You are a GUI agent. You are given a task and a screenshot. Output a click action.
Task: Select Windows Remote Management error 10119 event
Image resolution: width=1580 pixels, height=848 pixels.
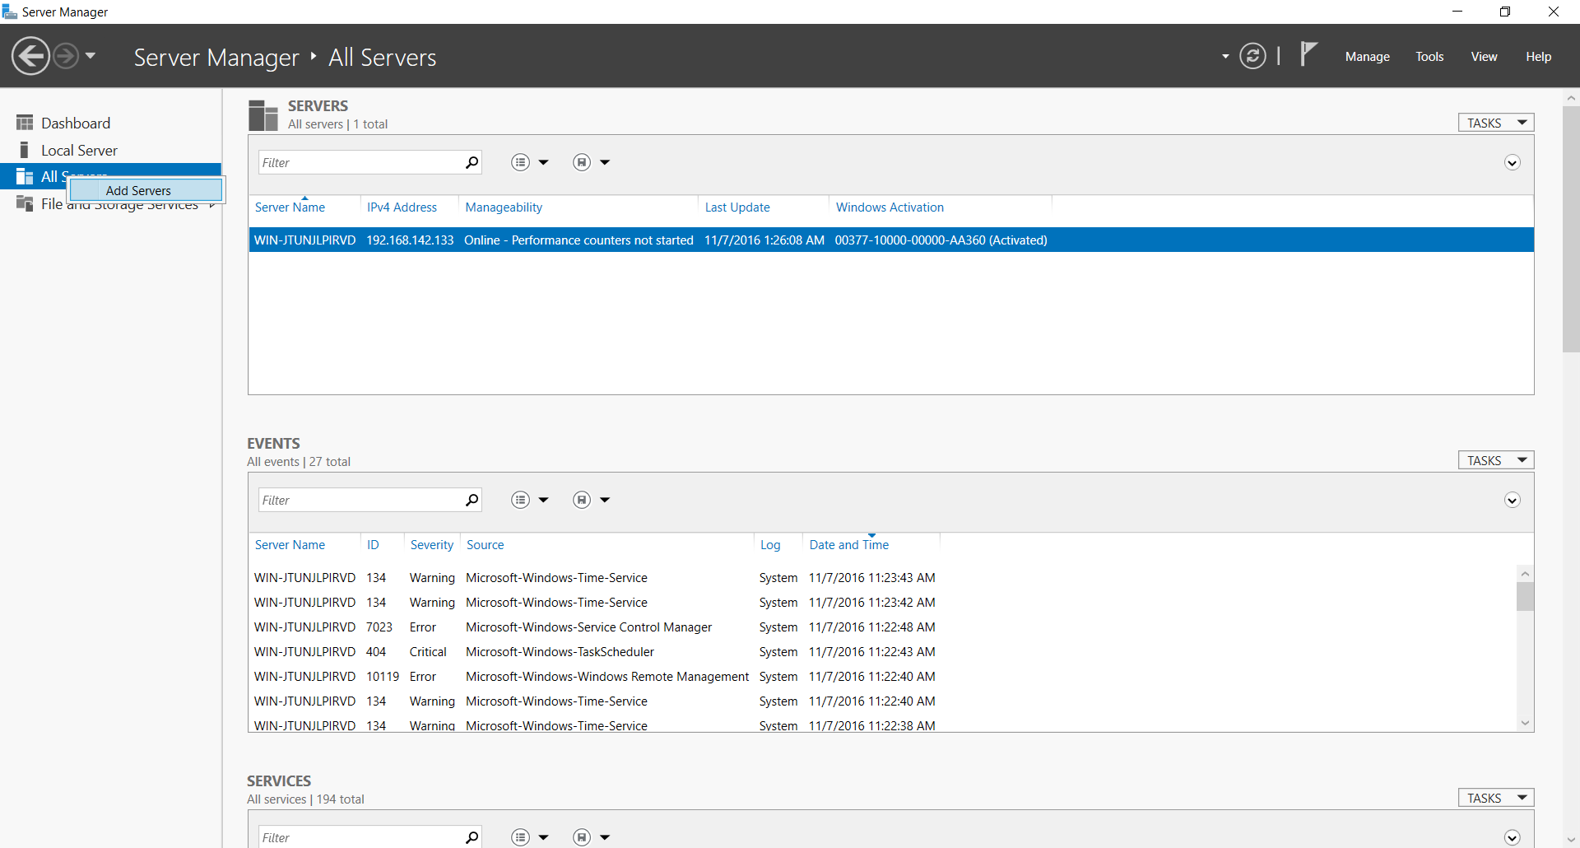882,677
